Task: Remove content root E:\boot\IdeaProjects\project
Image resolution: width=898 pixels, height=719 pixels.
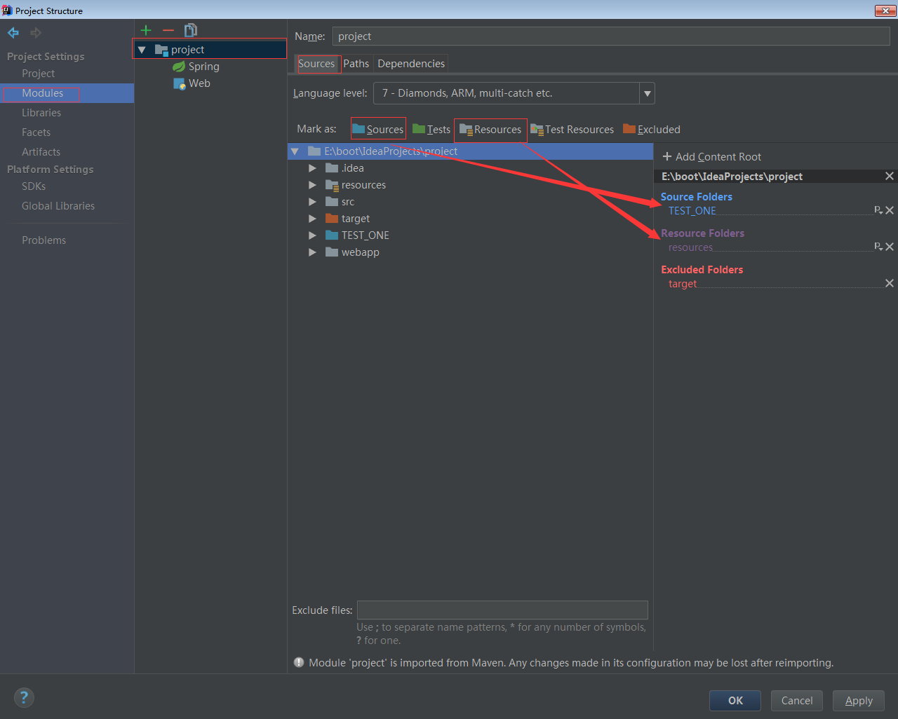Action: (x=890, y=177)
